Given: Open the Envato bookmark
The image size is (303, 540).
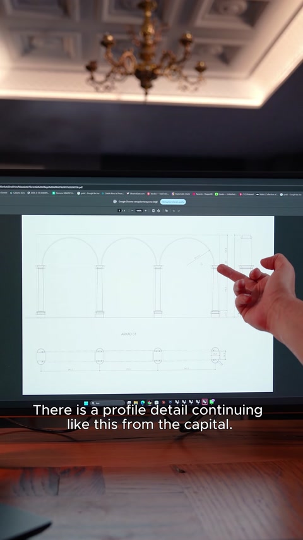Looking at the screenshot, I should point(226,194).
